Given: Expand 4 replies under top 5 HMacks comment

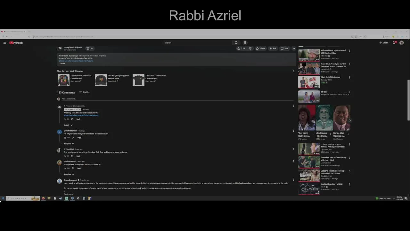Looking at the screenshot, I should click(69, 175).
